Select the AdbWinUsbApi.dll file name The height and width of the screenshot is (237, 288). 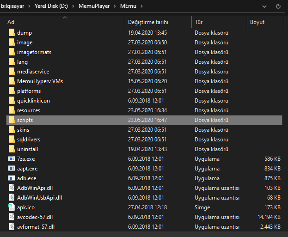coord(39,198)
